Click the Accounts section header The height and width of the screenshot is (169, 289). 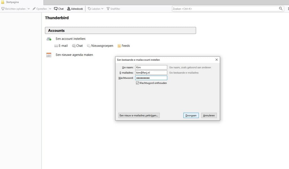[120, 31]
